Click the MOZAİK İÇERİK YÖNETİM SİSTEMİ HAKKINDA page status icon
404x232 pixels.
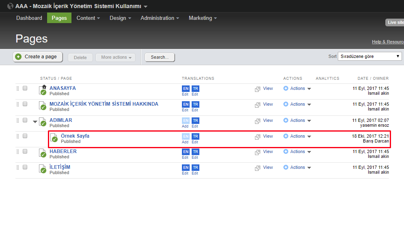(43, 106)
